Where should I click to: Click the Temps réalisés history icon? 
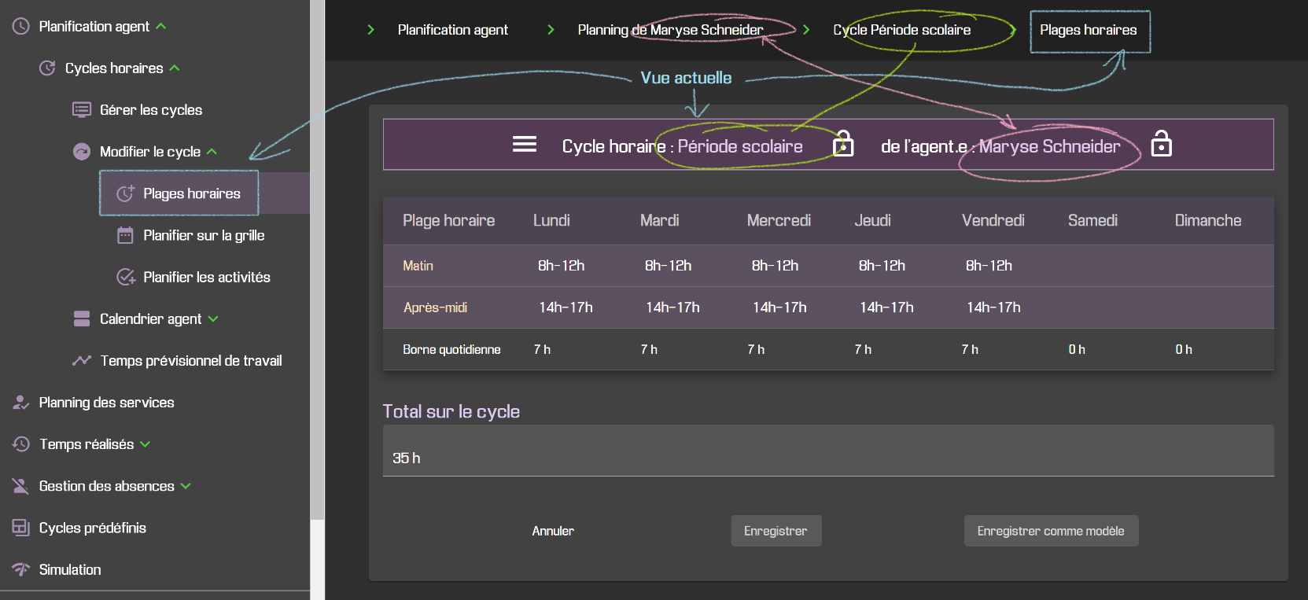[x=21, y=444]
